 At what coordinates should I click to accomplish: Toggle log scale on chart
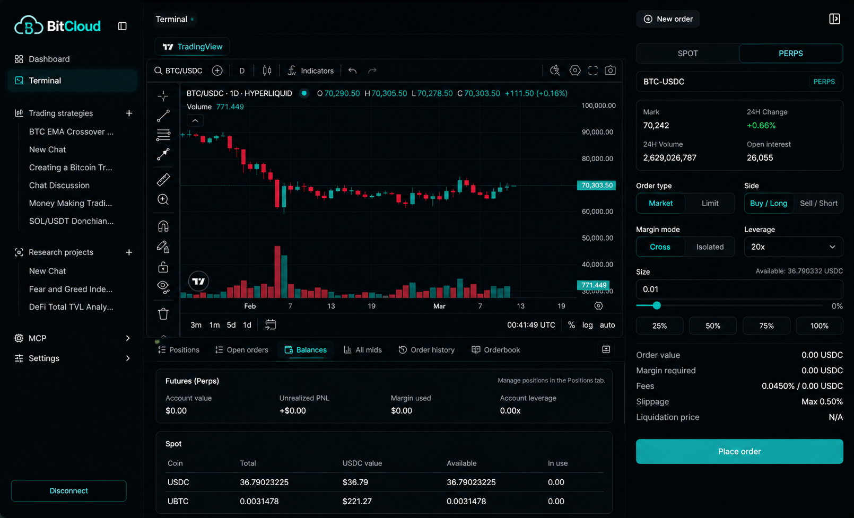click(587, 325)
